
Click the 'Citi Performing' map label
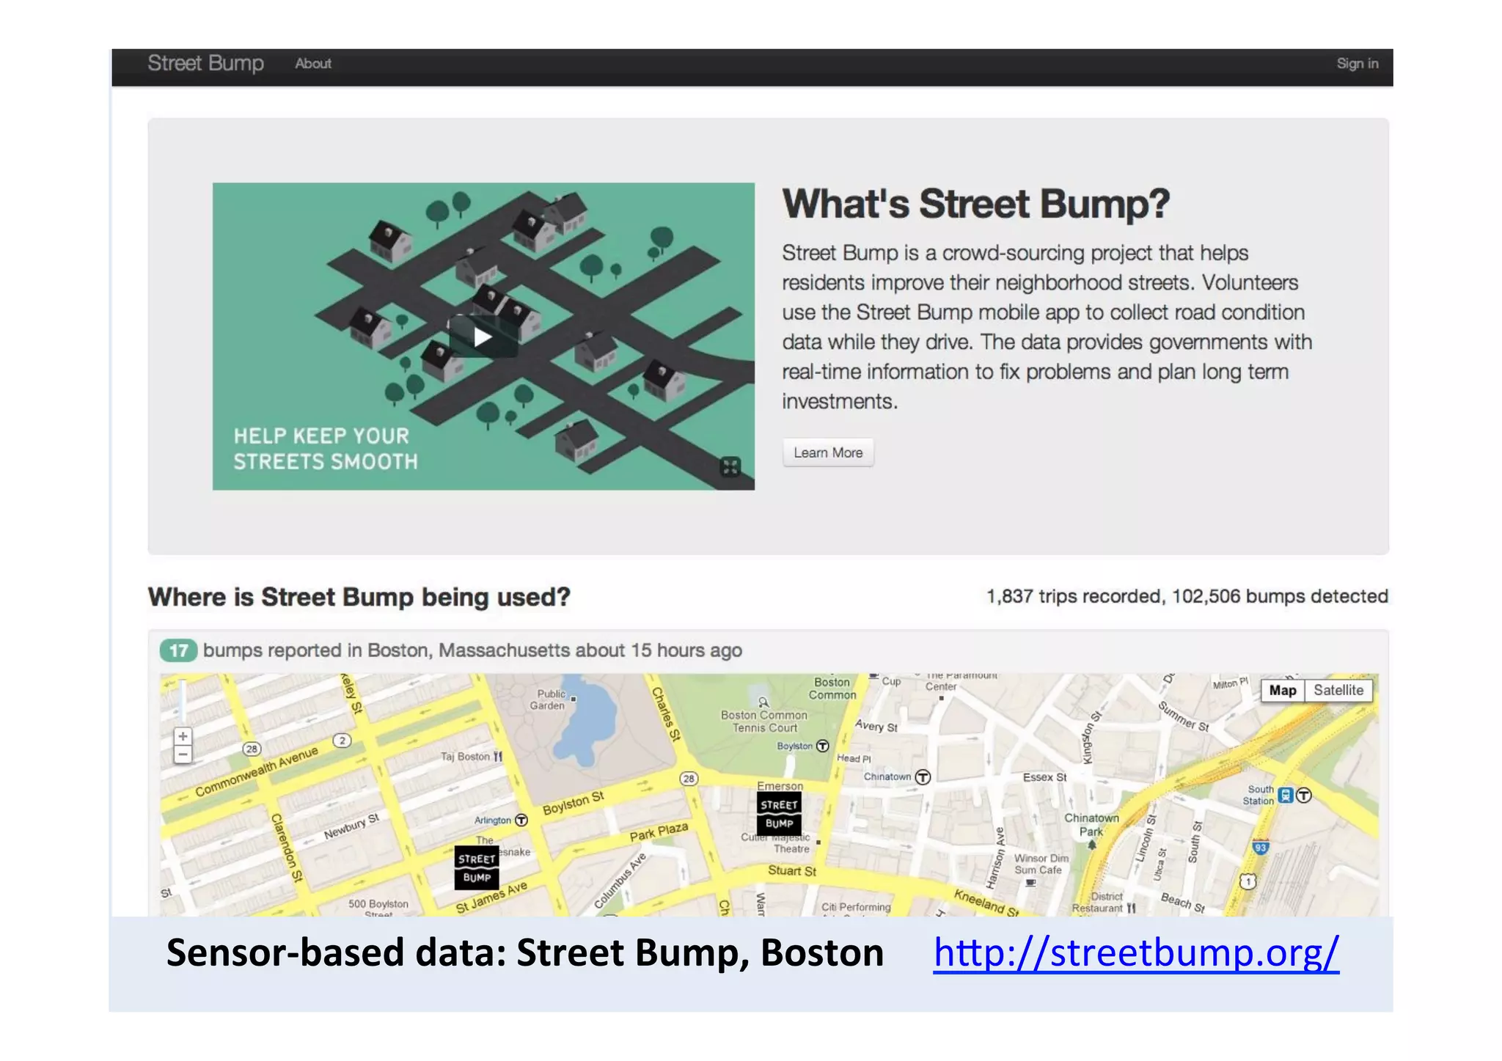click(x=856, y=907)
